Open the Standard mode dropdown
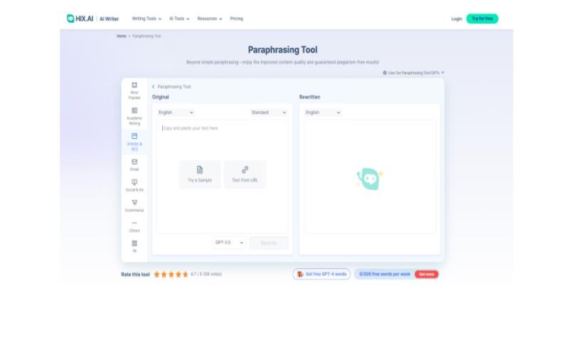Image resolution: width=569 pixels, height=356 pixels. pos(268,112)
